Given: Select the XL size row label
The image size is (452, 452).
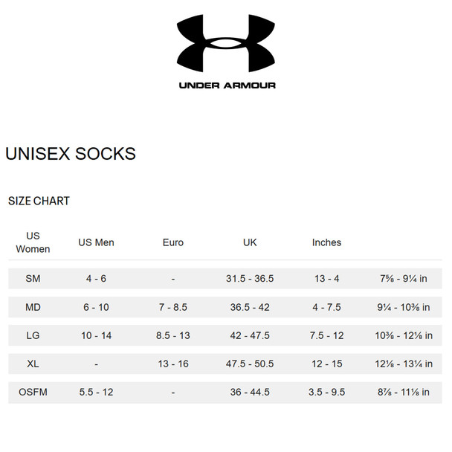Looking at the screenshot, I should click(33, 364).
